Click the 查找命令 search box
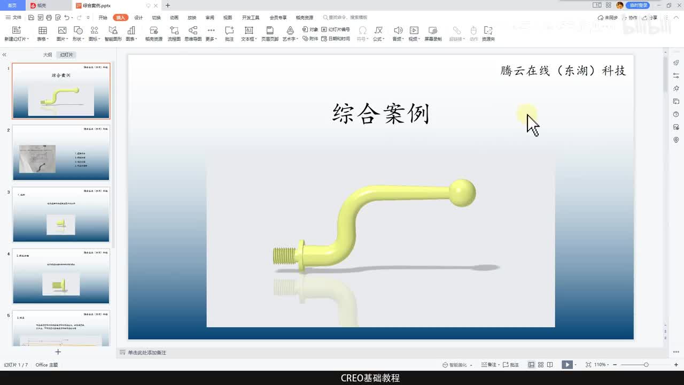Image resolution: width=684 pixels, height=385 pixels. point(345,18)
